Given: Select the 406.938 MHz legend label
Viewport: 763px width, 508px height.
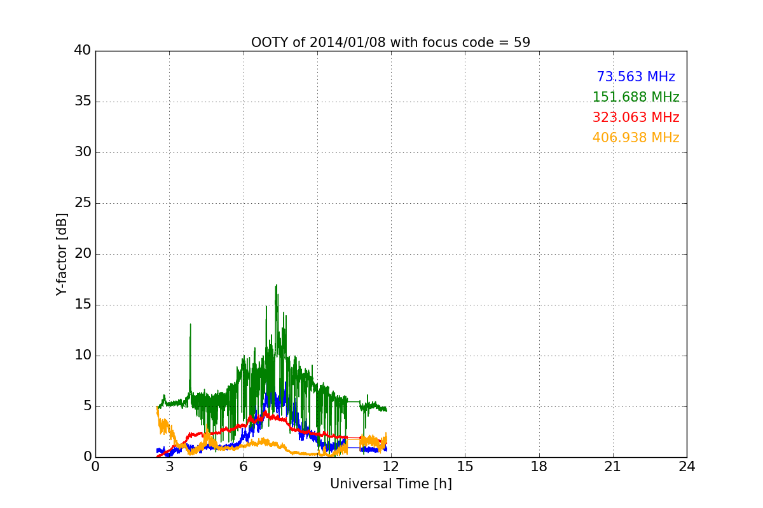Looking at the screenshot, I should point(636,138).
